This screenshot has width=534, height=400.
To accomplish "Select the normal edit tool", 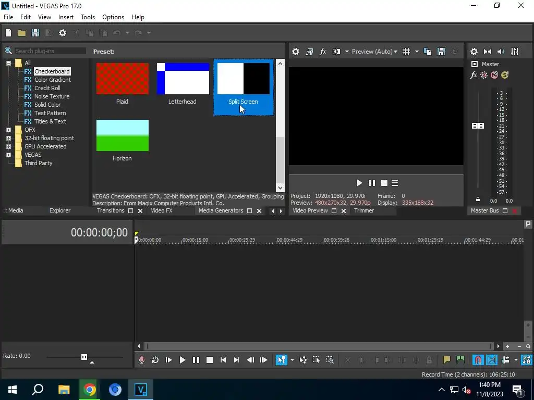I will click(x=281, y=360).
